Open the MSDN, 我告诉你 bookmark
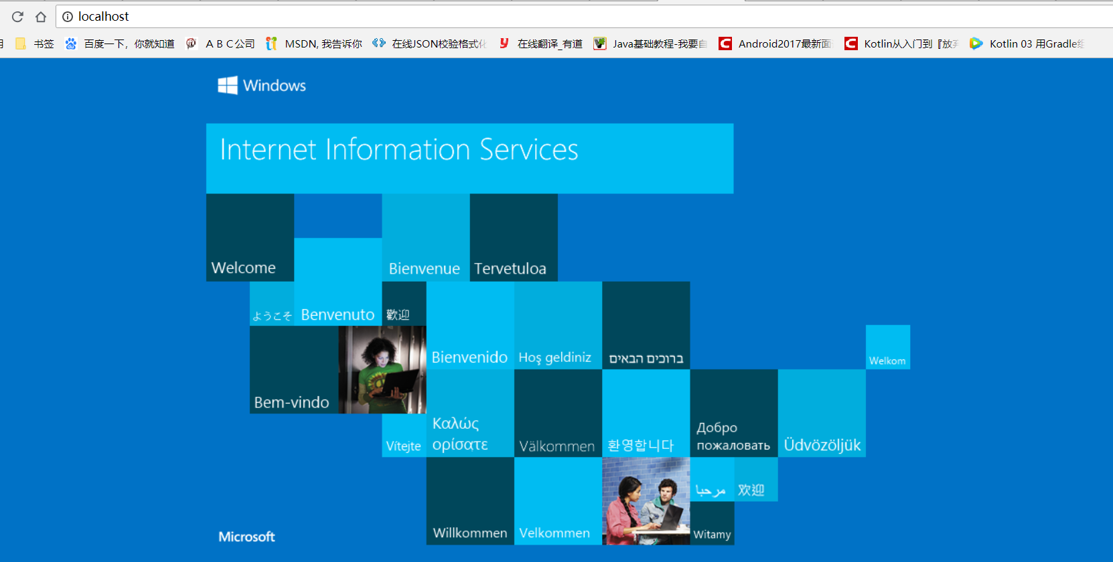The height and width of the screenshot is (562, 1113). click(x=315, y=43)
